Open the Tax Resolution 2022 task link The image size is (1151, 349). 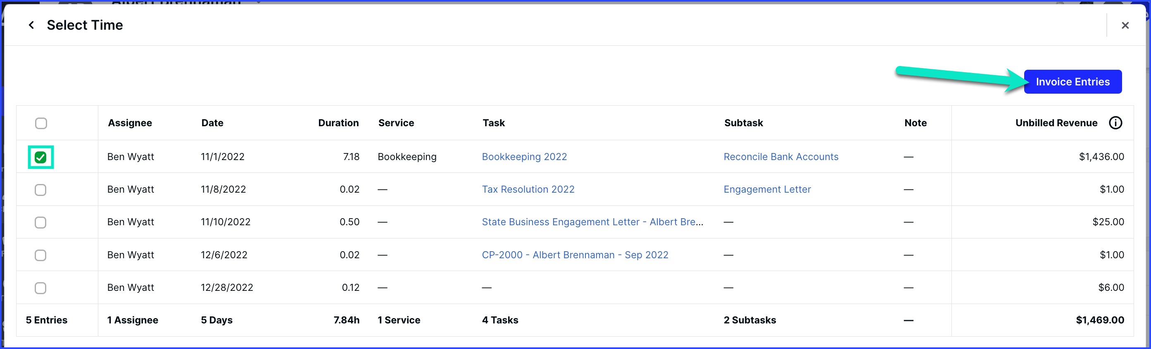[528, 189]
